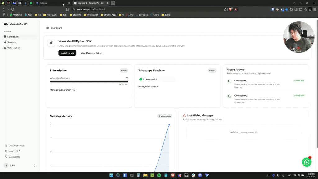Click the browser back arrow
Image resolution: width=318 pixels, height=179 pixels.
[x=3, y=9]
